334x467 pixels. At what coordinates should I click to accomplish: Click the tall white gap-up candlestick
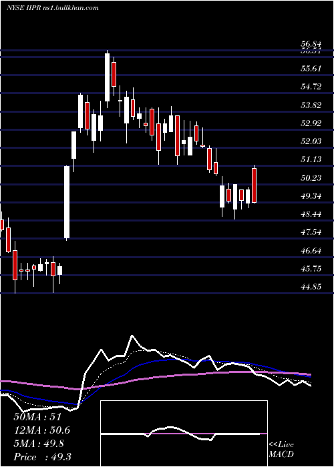[x=67, y=202]
